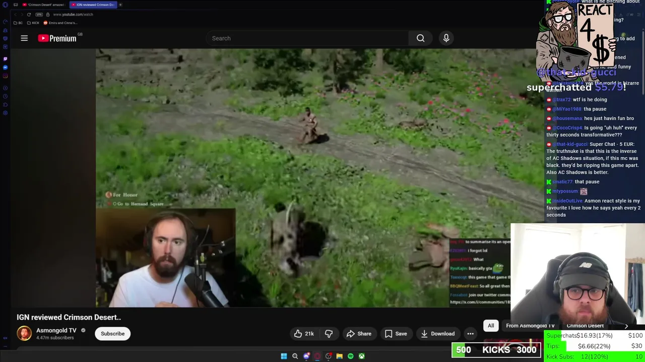Open sidebar extensions cube icon
Image resolution: width=645 pixels, height=362 pixels.
click(x=5, y=105)
